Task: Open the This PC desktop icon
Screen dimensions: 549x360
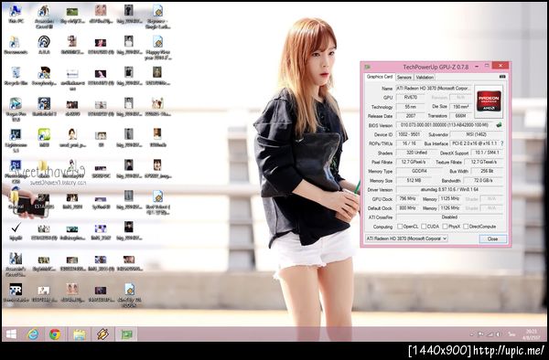Action: [x=16, y=14]
